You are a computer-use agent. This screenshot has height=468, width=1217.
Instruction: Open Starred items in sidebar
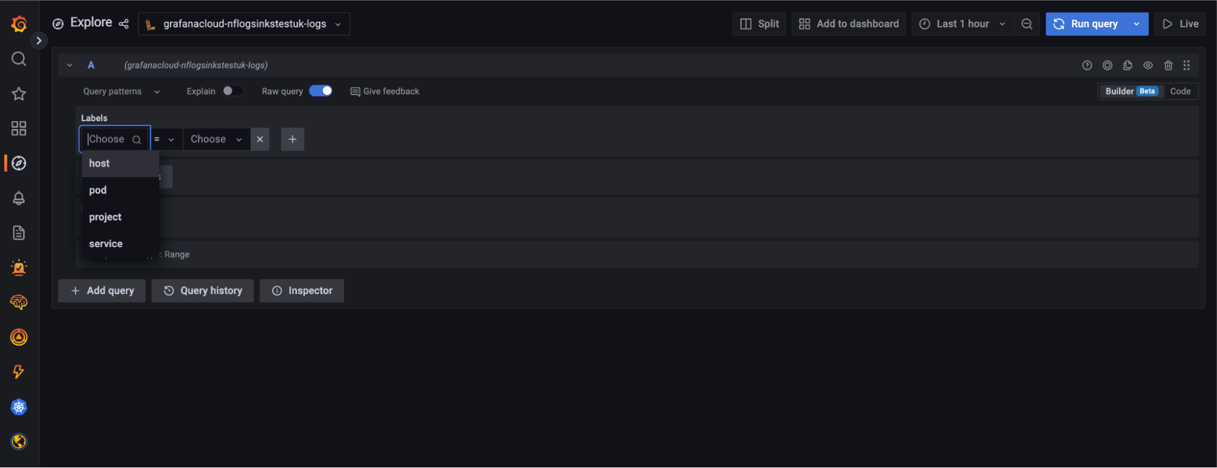pos(19,94)
